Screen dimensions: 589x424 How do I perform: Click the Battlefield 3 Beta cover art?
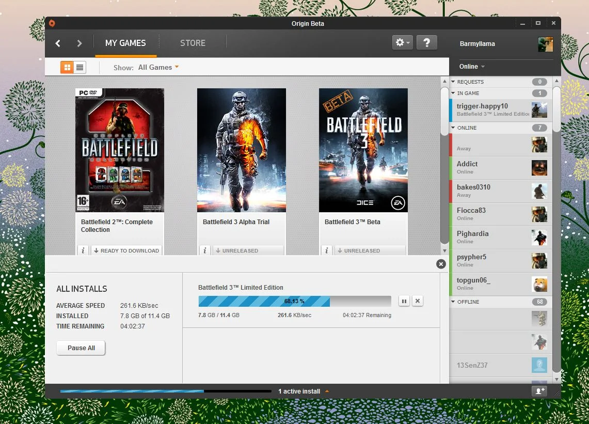363,150
